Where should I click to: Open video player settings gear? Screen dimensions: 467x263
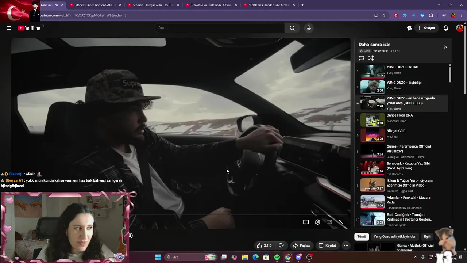(x=318, y=222)
